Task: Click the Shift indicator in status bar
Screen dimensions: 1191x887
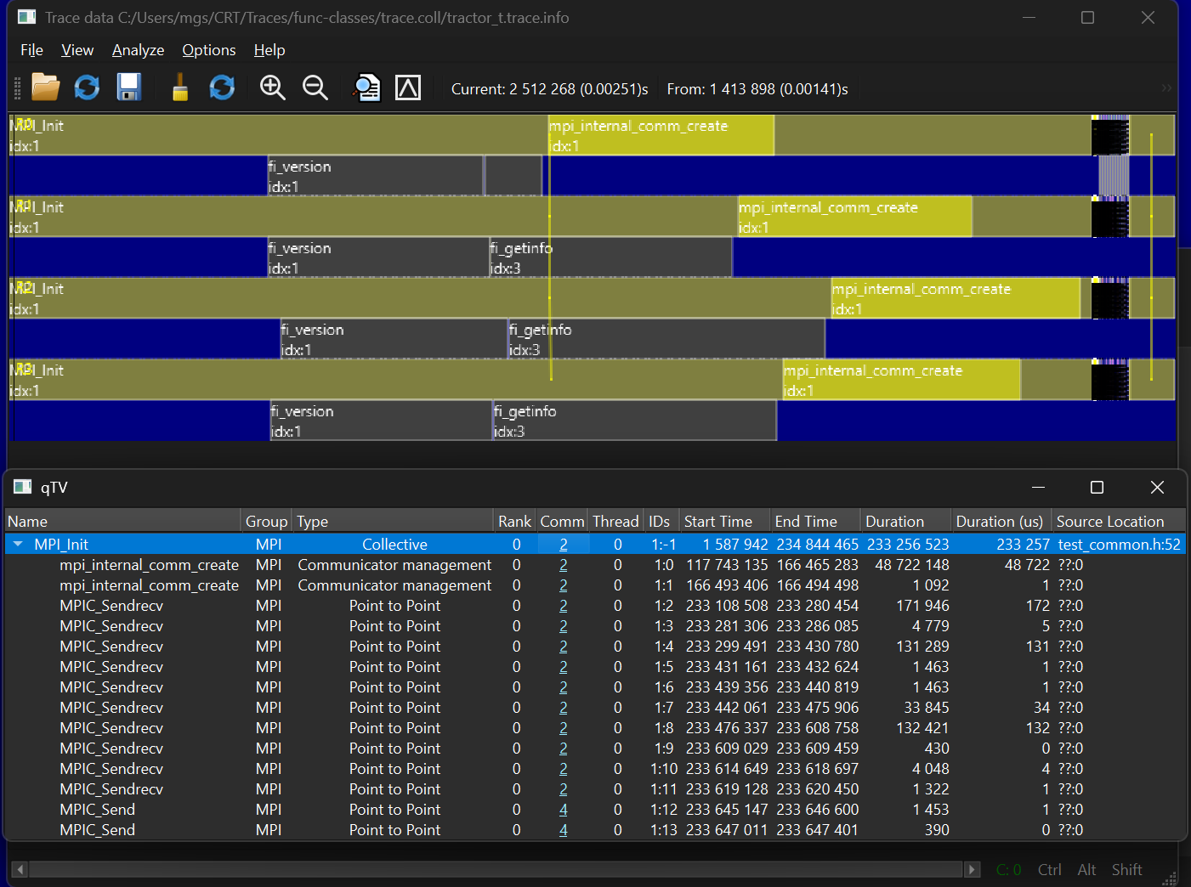Action: pos(1126,869)
